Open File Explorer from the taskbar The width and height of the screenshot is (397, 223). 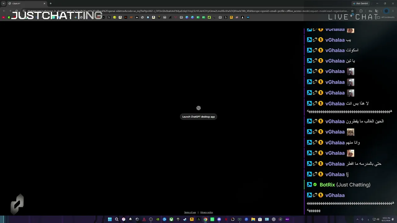point(253,219)
